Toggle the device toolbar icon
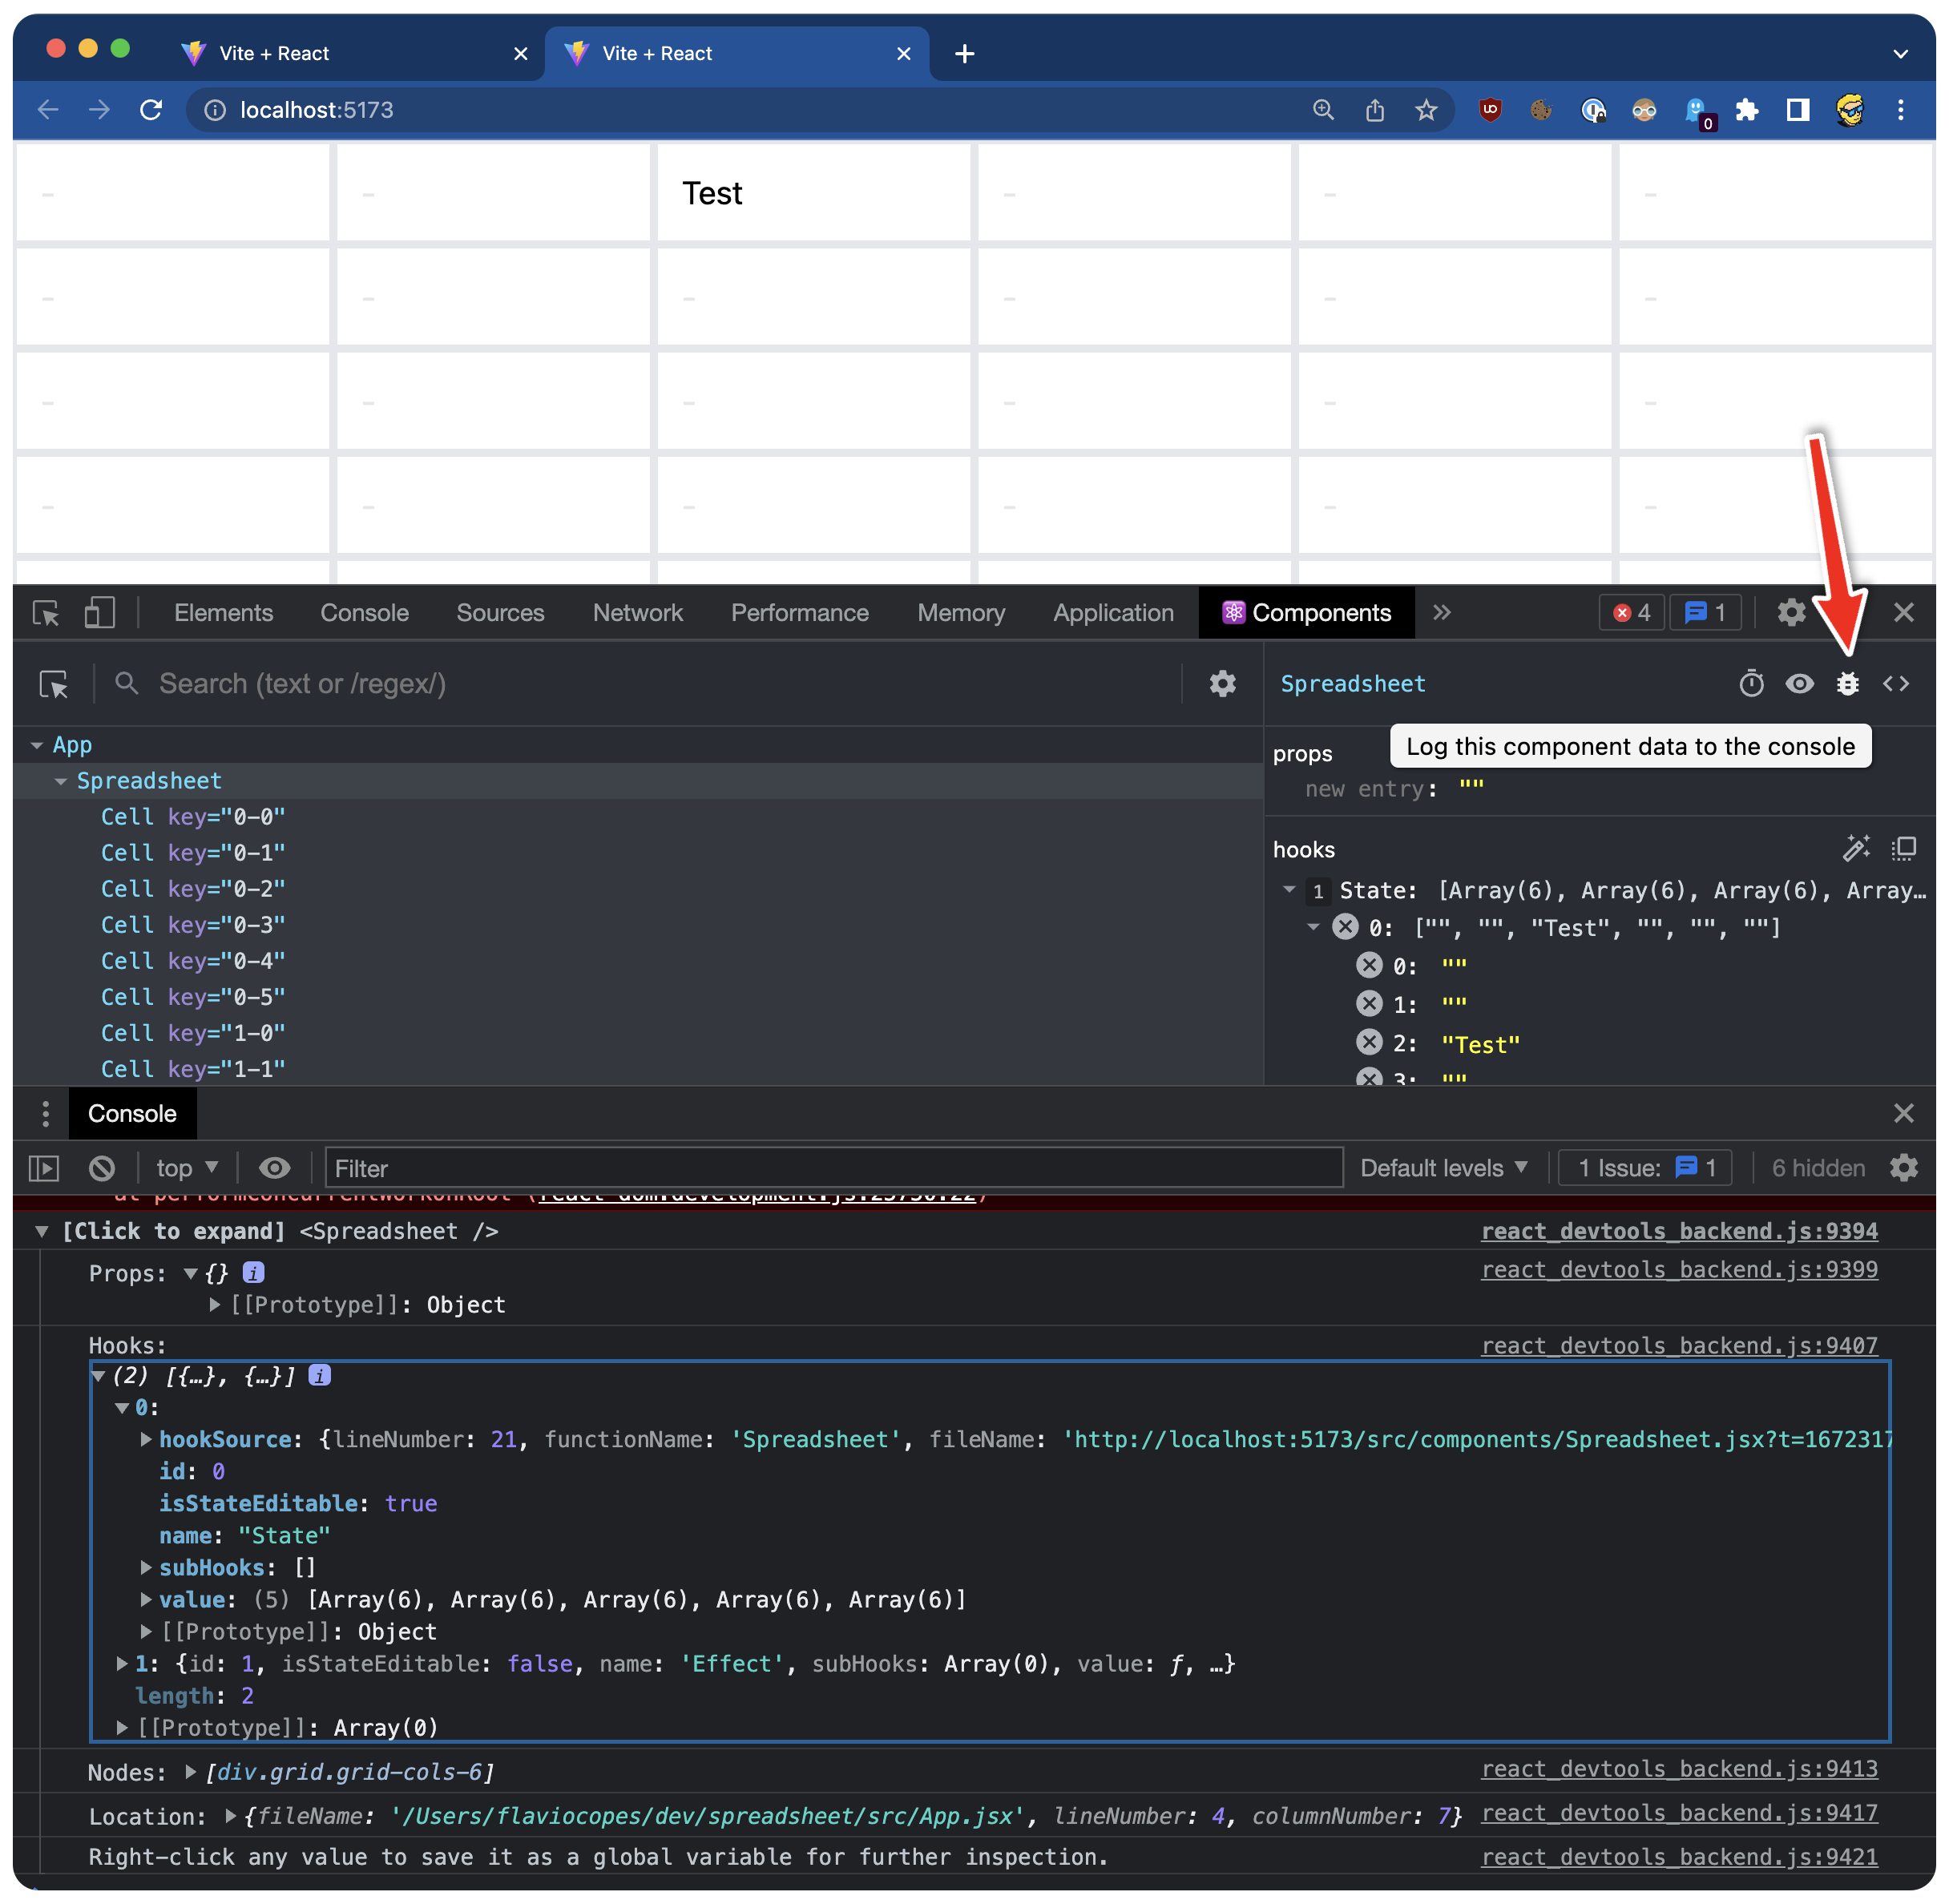1949x1904 pixels. (x=99, y=613)
